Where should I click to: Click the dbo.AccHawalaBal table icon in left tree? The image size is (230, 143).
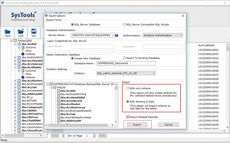pos(19,61)
